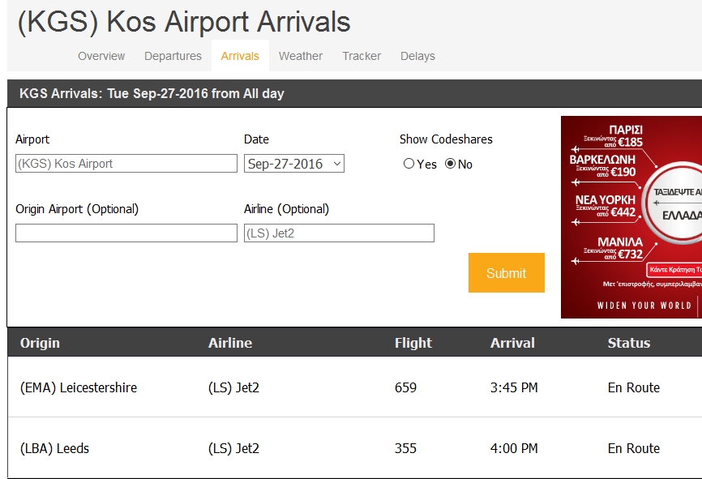
Task: Expand the Date dropdown
Action: (294, 164)
